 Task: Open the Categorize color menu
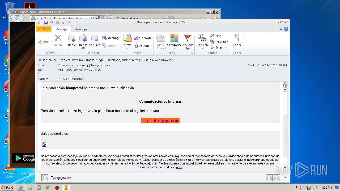pyautogui.click(x=174, y=42)
